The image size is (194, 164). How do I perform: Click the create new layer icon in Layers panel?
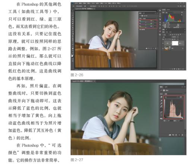point(181,69)
